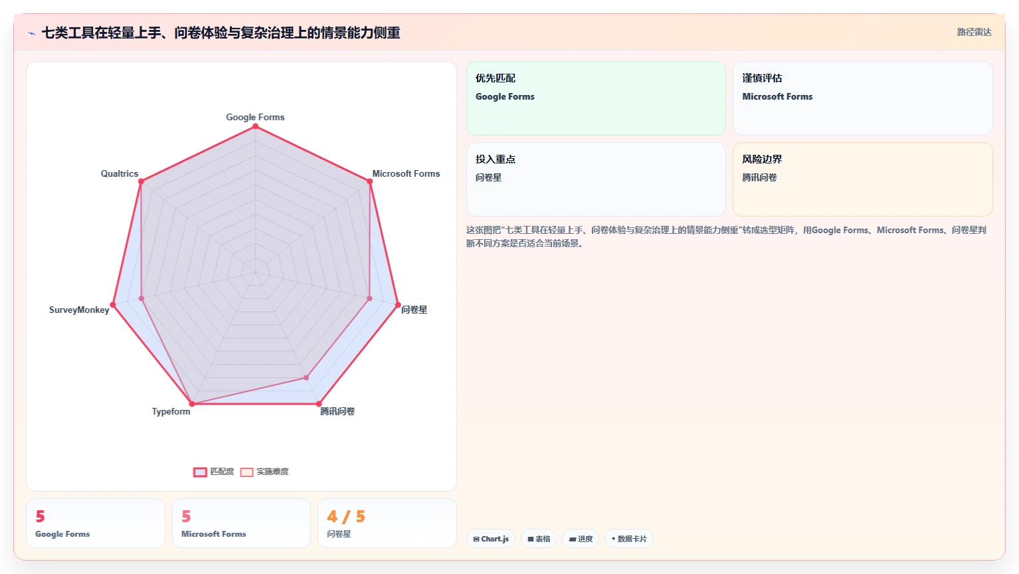The width and height of the screenshot is (1019, 574).
Task: Click the 腾讯问卷 outer radar data point
Action: pos(319,404)
